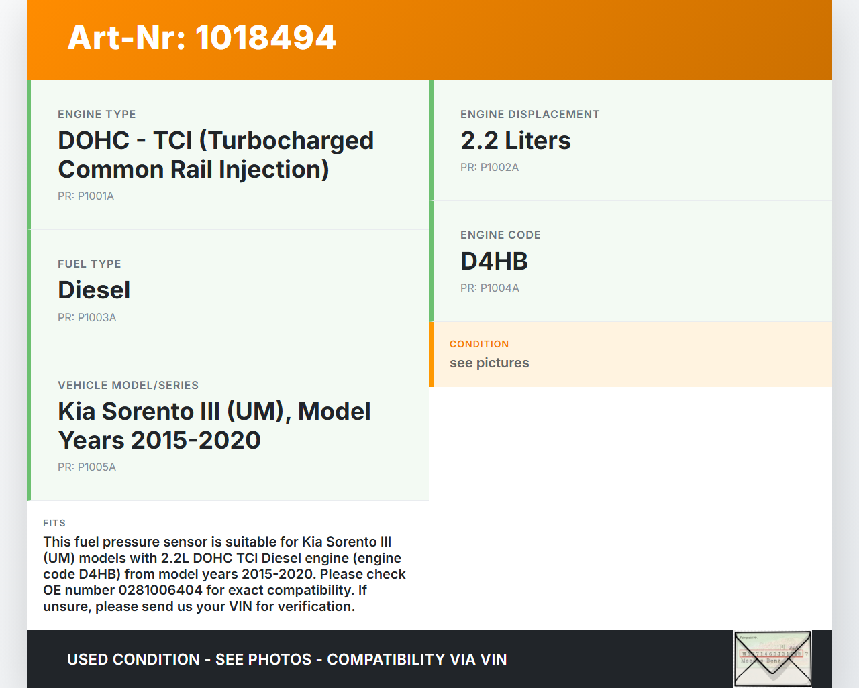
Task: Click the PR: P1005A code
Action: 87,467
